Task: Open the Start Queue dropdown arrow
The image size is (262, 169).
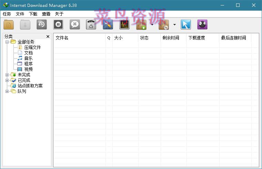Action: (152, 25)
